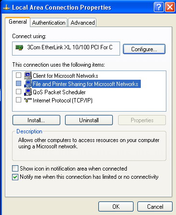Check the QoS Packet Scheduler checkbox
Viewport: 176px width, 215px height.
[x=18, y=92]
